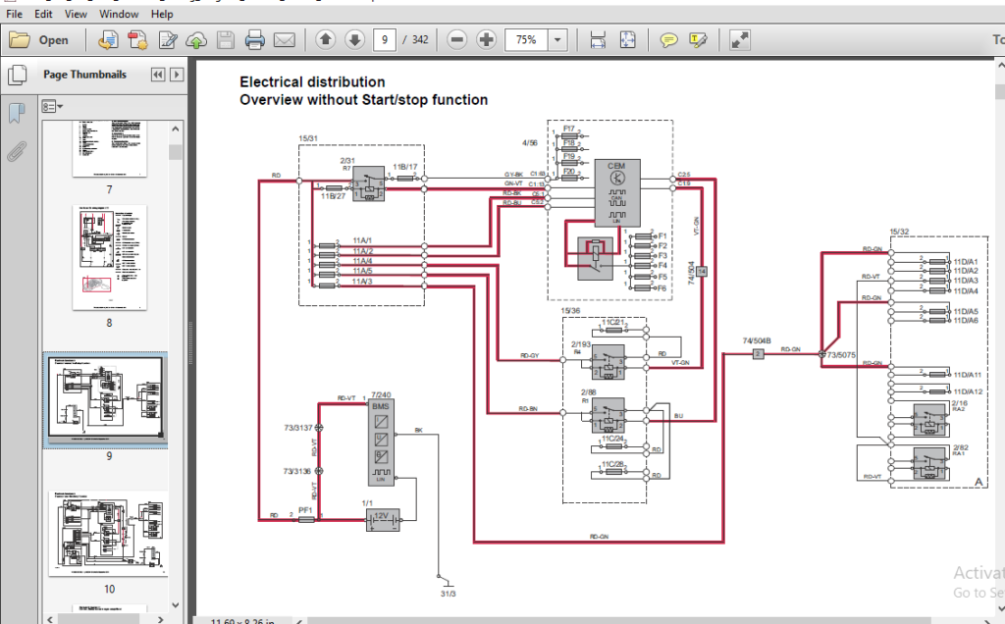Open the zoom level dropdown arrow

[557, 39]
